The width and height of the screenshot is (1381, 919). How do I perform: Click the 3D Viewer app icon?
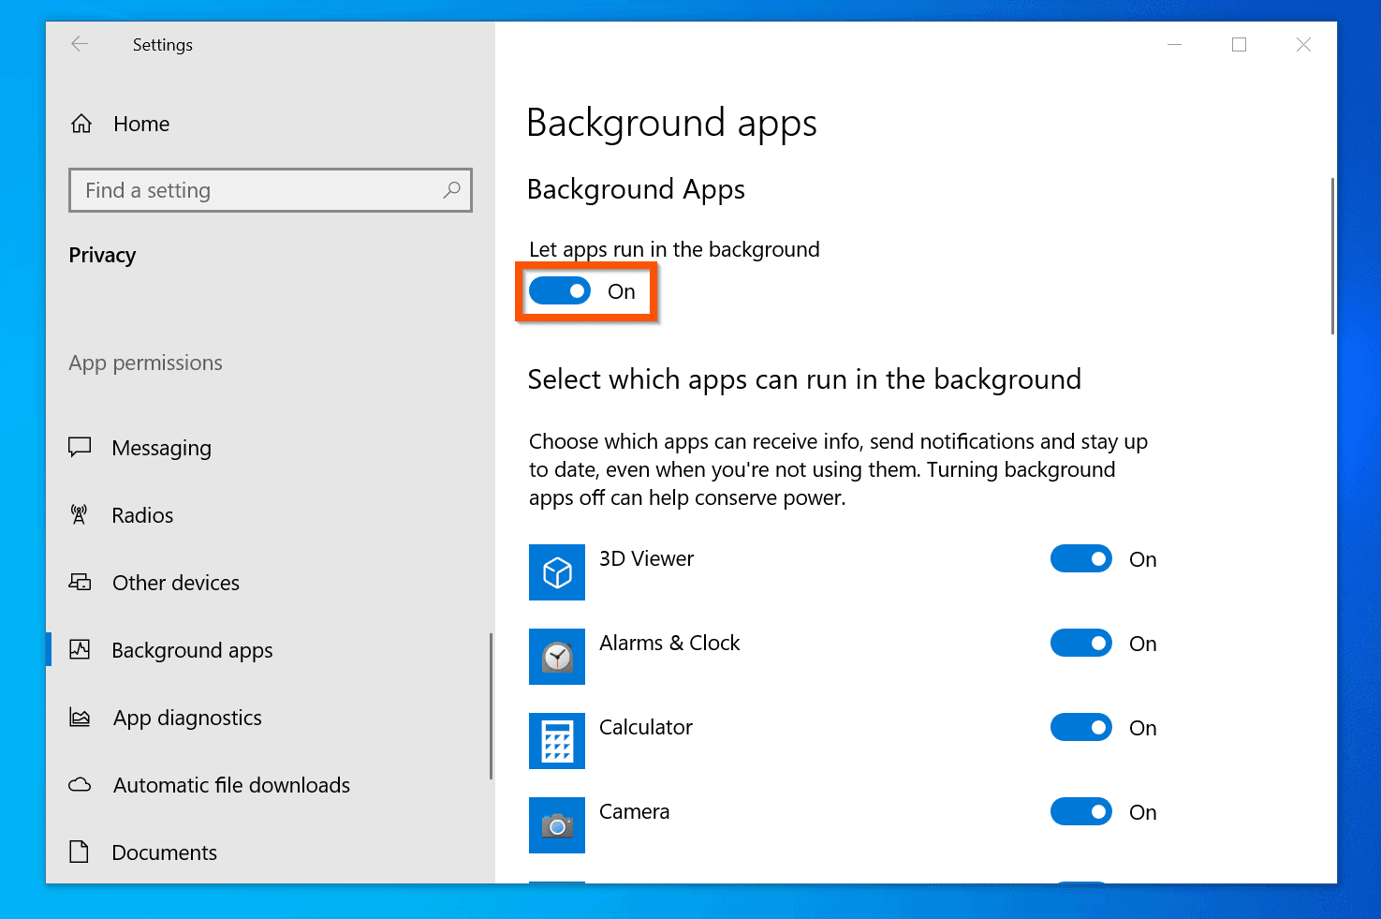point(556,572)
